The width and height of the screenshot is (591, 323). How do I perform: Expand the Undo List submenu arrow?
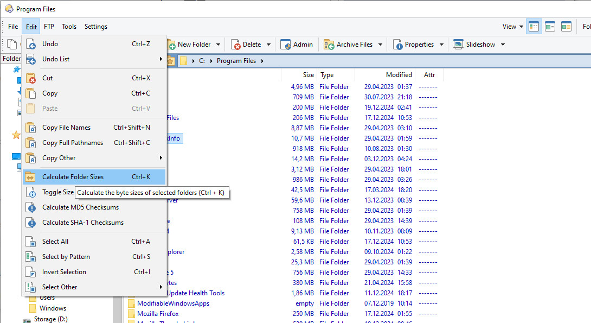pos(160,59)
